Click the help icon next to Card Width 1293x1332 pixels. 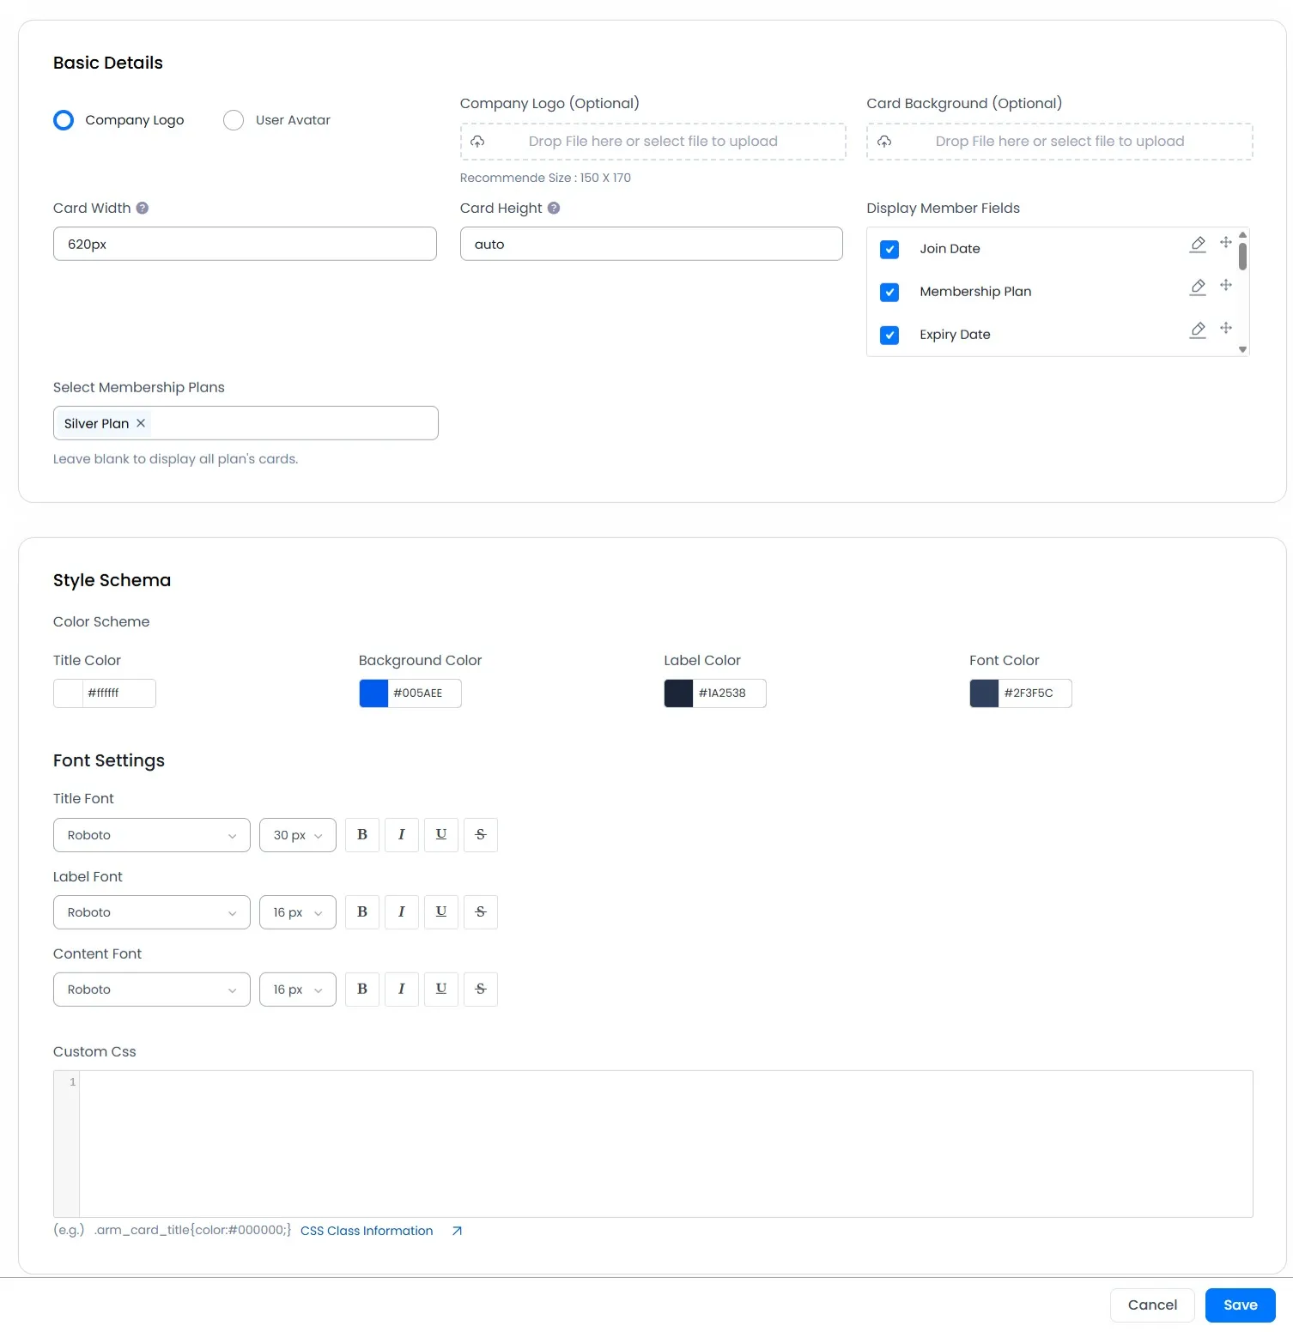pos(142,207)
